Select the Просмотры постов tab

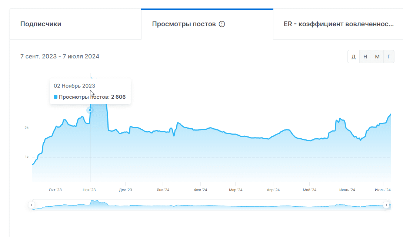pos(184,24)
